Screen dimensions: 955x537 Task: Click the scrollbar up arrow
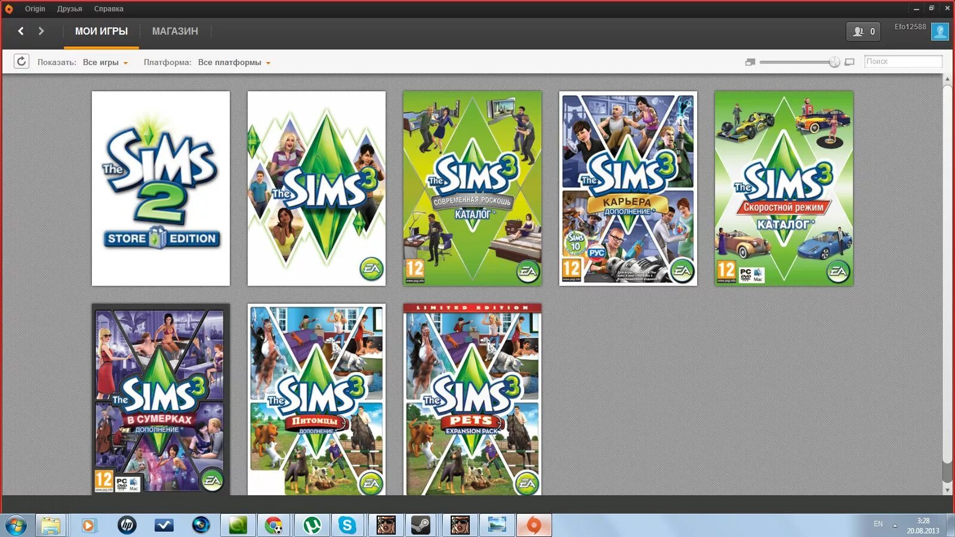coord(947,79)
